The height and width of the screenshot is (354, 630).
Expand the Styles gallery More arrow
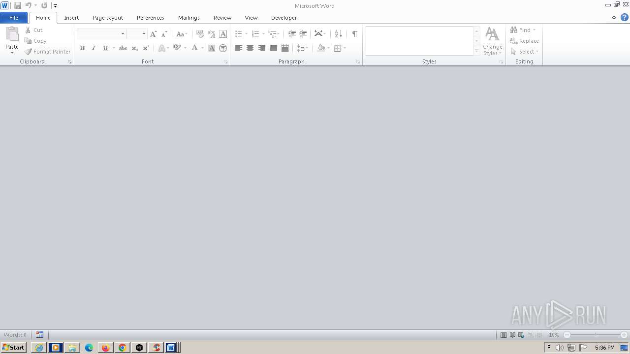pos(476,51)
